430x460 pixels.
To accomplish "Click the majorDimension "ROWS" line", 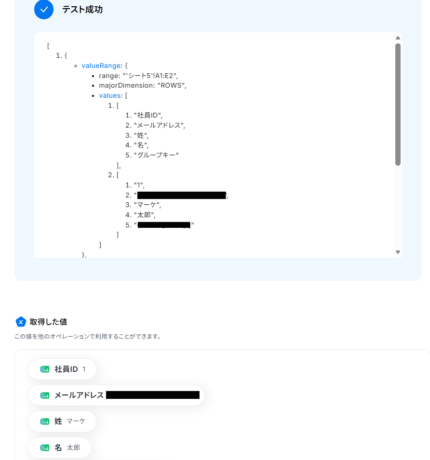I will pos(143,85).
